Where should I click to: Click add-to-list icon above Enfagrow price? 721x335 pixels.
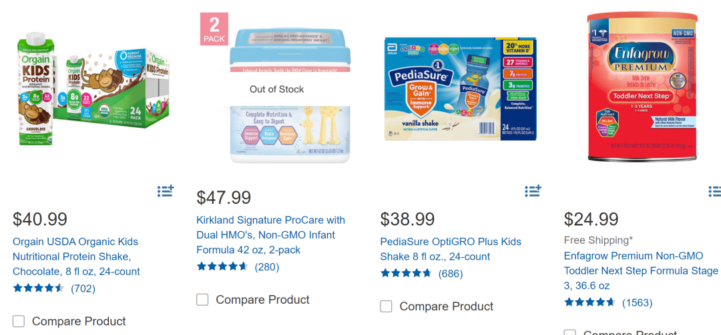(714, 192)
